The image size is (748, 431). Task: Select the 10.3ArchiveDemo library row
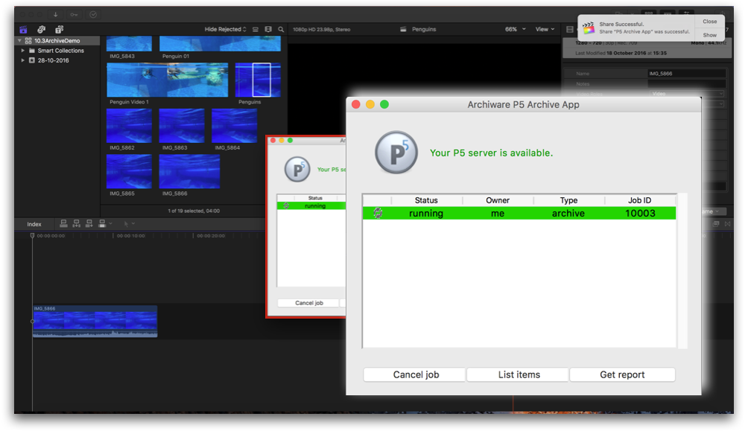pos(57,41)
